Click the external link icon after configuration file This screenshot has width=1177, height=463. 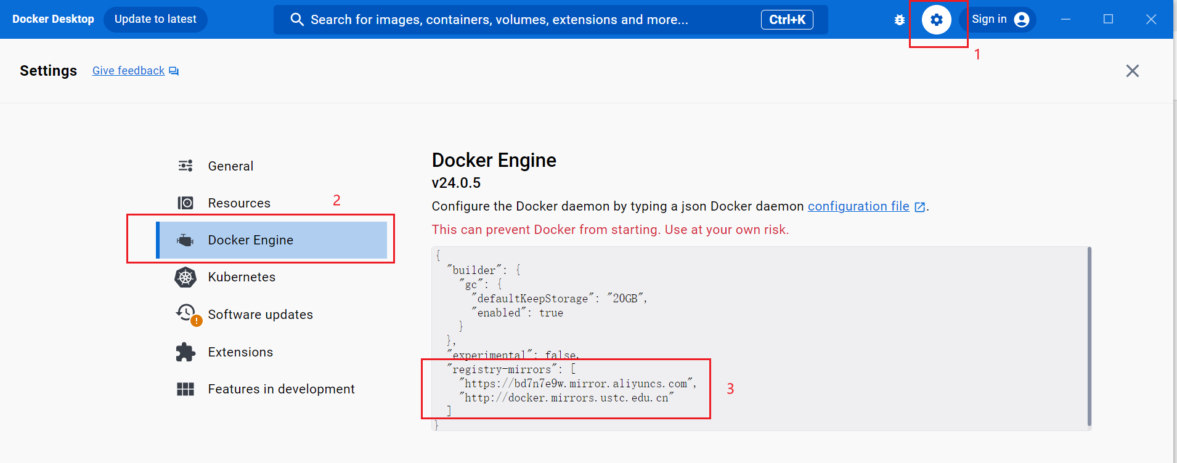point(919,207)
